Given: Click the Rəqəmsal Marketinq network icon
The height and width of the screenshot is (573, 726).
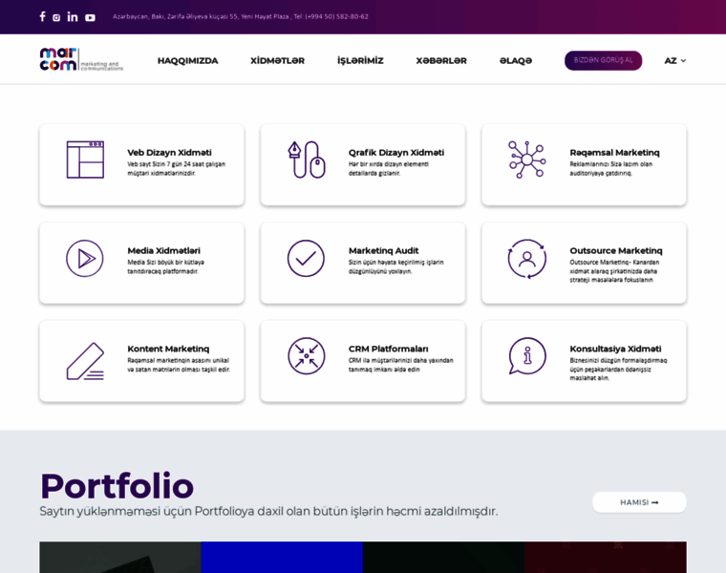Looking at the screenshot, I should 527,159.
